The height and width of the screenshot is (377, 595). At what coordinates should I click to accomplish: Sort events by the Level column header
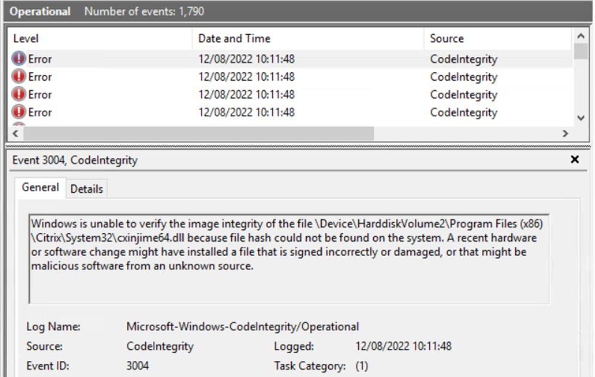26,39
